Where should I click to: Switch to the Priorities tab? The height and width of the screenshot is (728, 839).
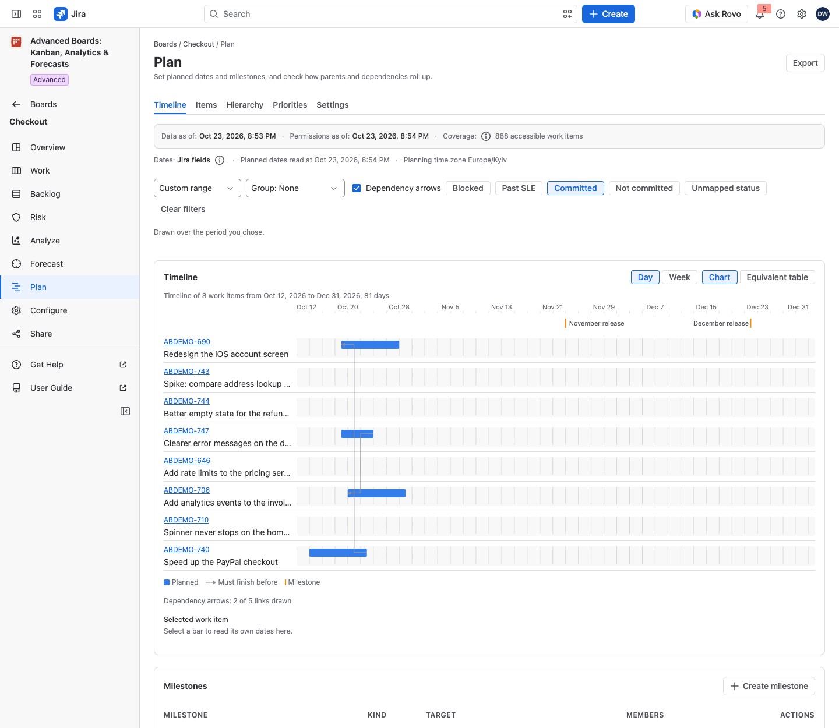point(290,105)
